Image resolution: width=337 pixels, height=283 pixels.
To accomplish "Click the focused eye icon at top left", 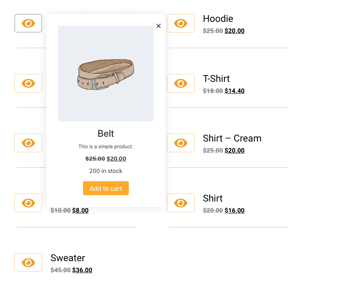I will point(28,23).
